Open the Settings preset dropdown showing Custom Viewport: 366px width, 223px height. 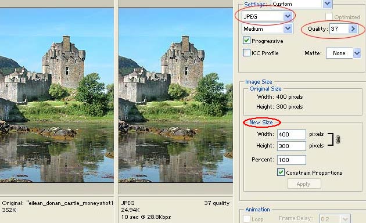[302, 4]
